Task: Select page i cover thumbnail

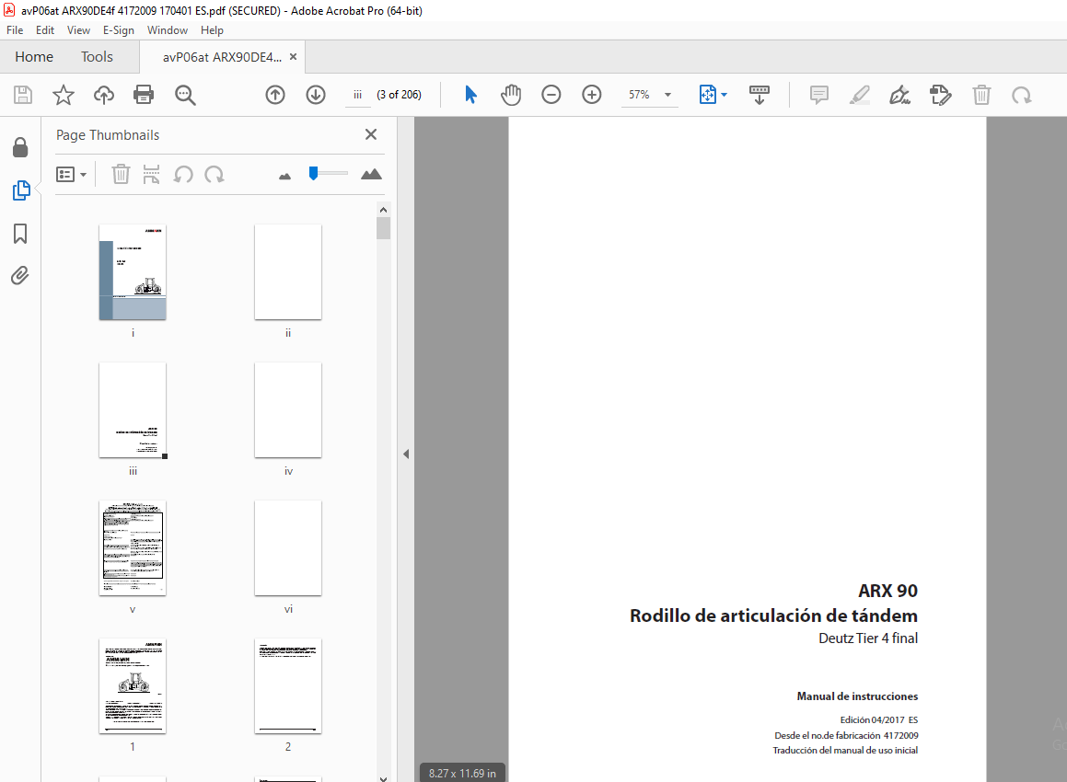Action: point(133,272)
